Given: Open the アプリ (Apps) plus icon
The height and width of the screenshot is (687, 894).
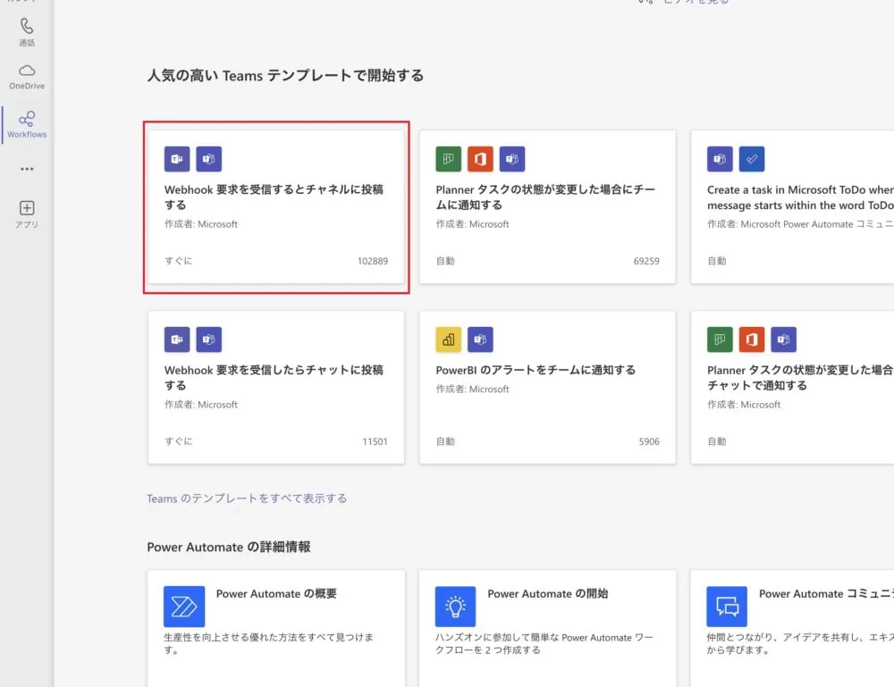Looking at the screenshot, I should tap(27, 214).
